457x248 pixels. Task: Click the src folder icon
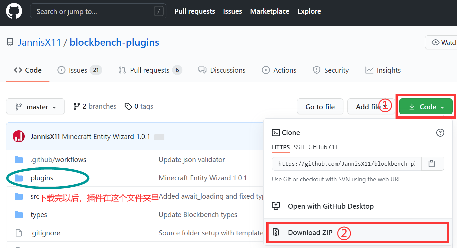(x=19, y=196)
